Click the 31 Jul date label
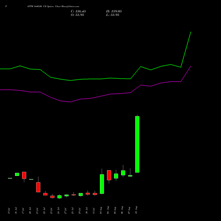This screenshot has width=221, height=221. point(94,210)
